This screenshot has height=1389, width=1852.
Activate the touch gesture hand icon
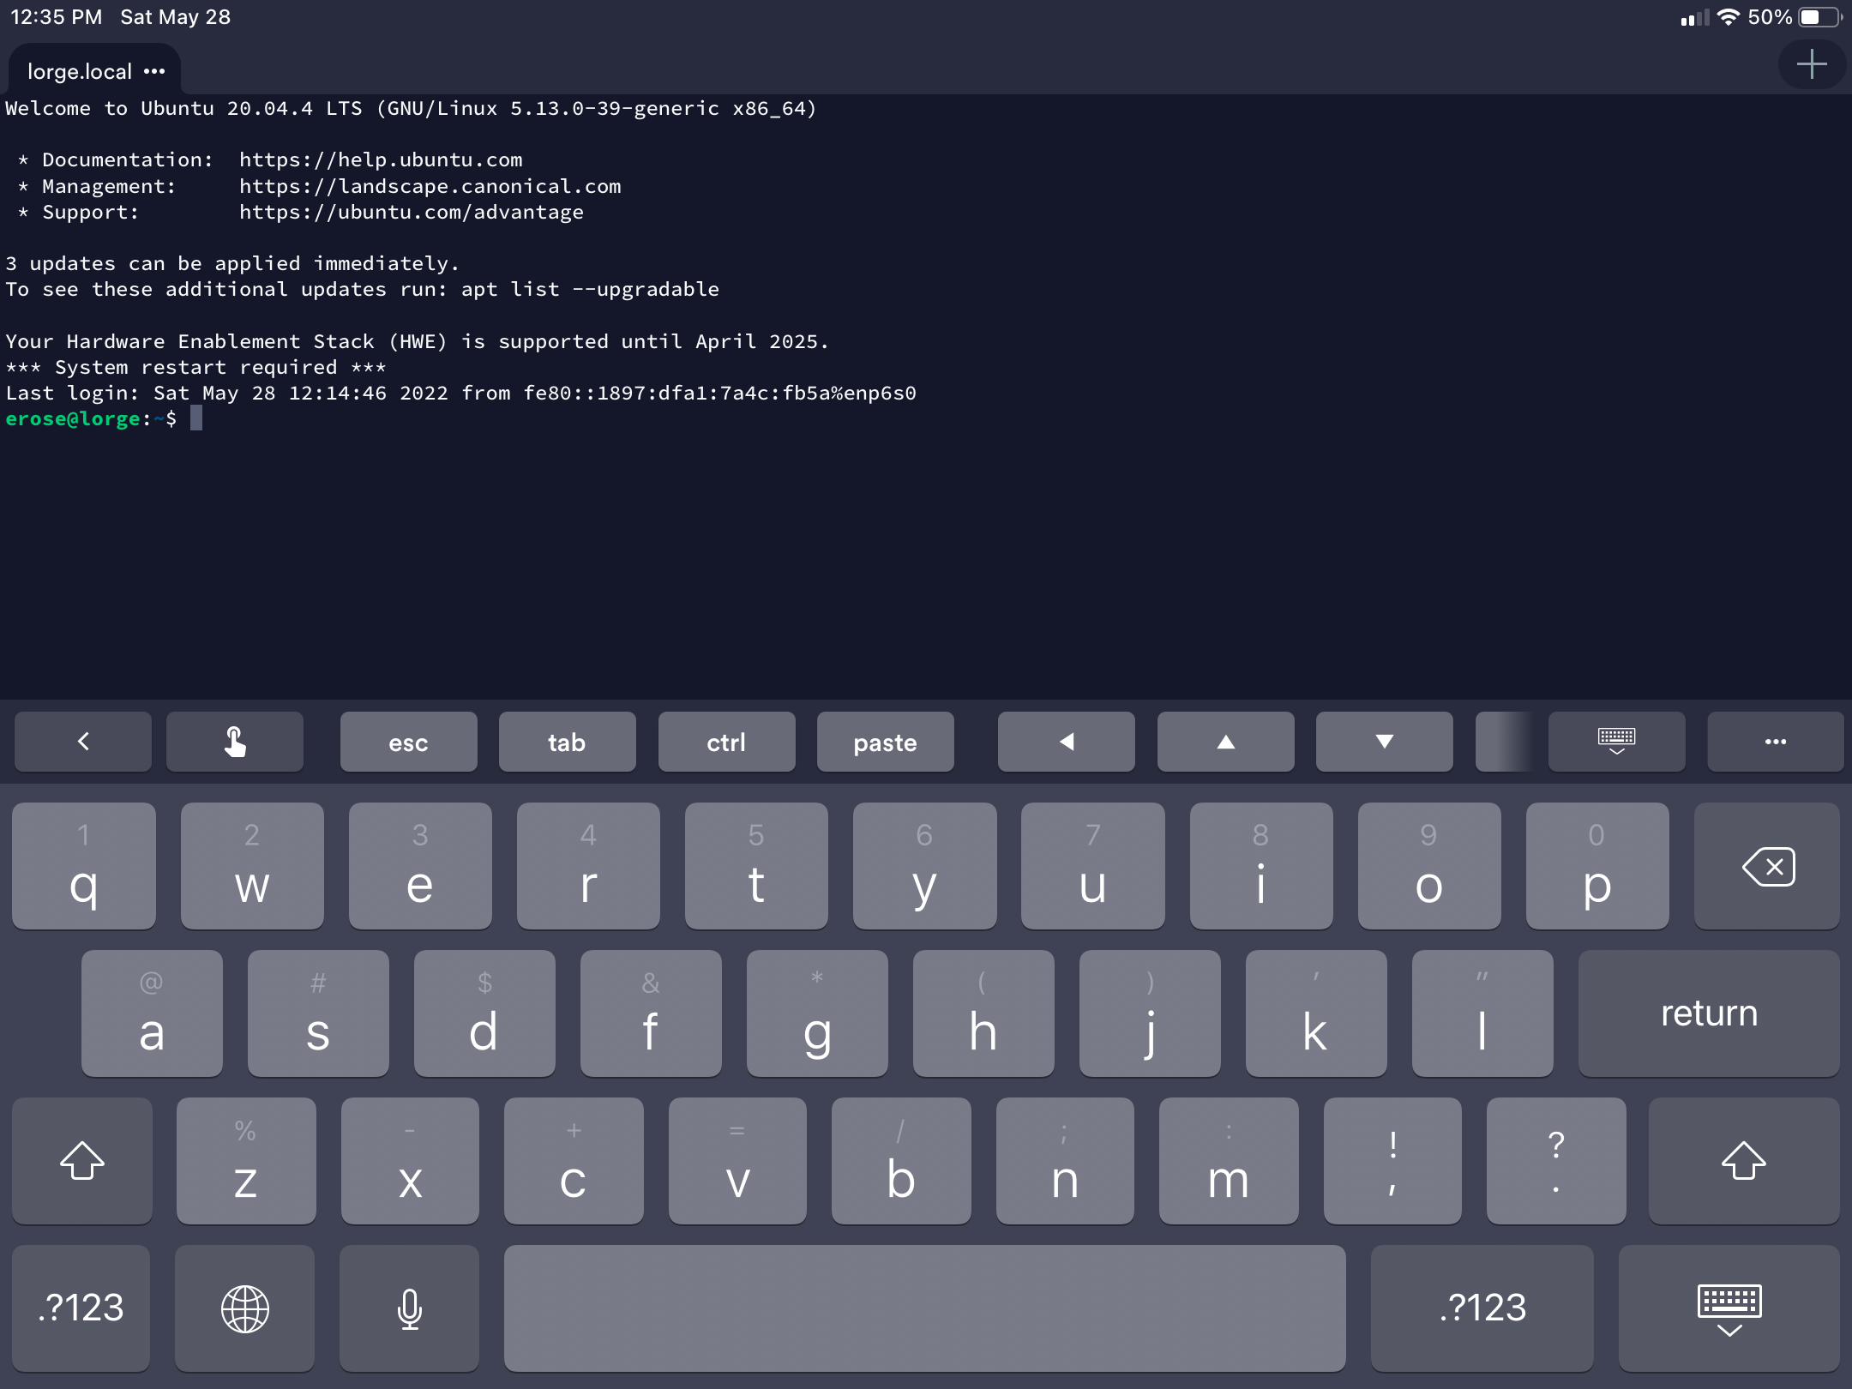click(x=235, y=742)
